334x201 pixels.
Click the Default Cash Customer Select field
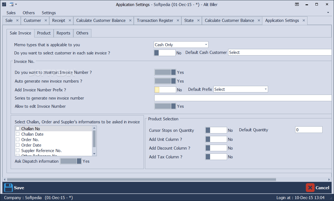[x=280, y=52]
